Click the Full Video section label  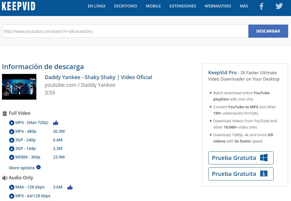tap(19, 113)
